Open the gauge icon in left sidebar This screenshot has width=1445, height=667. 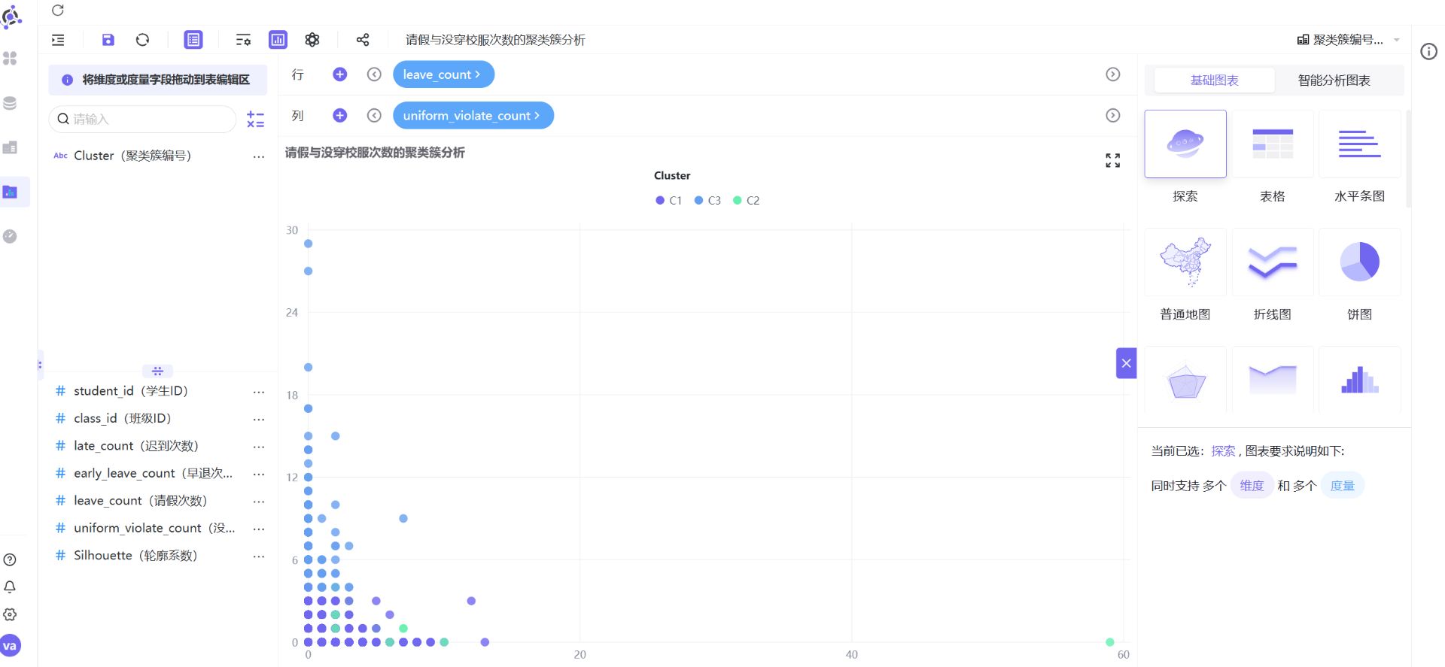[11, 236]
